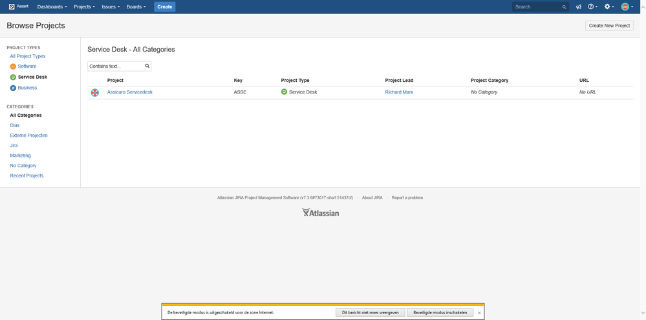646x320 pixels.
Task: Click the URL column header
Action: coord(584,80)
